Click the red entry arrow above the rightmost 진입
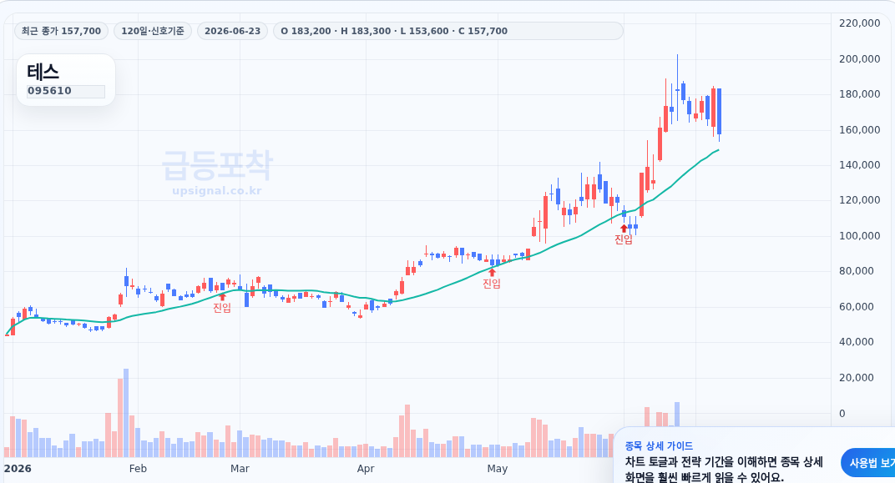Viewport: 895px width, 483px height. click(x=624, y=228)
